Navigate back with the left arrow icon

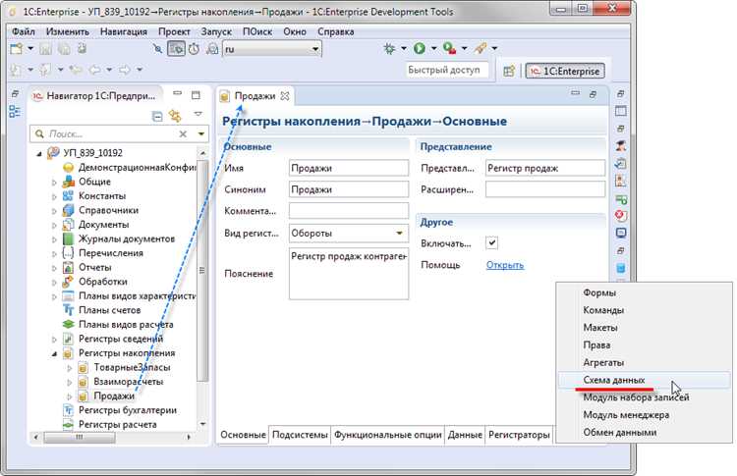click(95, 70)
